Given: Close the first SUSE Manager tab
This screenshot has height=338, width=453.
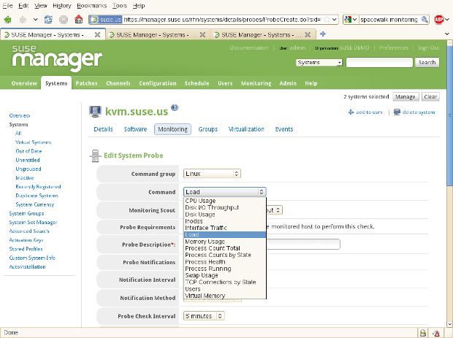Looking at the screenshot, I should (98, 34).
